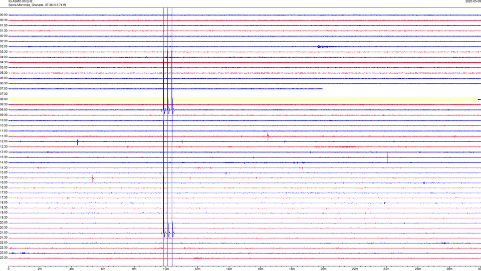Screen dimensions: 481x271
Task: Click the 2m axis tick label
Action: click(x=40, y=269)
